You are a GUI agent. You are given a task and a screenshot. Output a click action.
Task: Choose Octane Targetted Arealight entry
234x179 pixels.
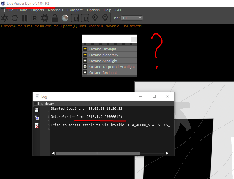tap(109, 67)
